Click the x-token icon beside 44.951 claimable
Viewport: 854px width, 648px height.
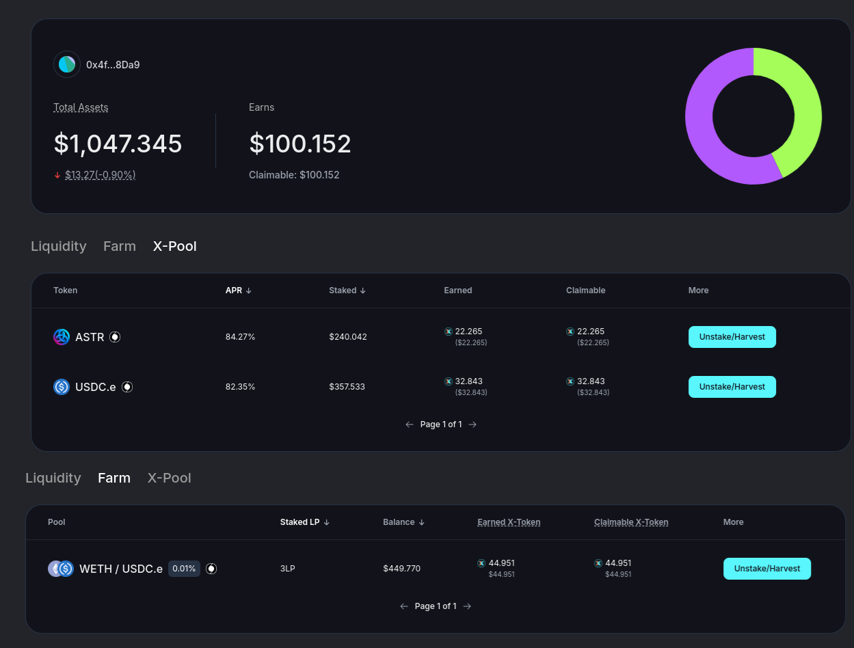point(598,563)
